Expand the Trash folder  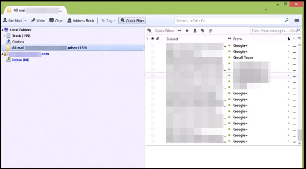4,36
